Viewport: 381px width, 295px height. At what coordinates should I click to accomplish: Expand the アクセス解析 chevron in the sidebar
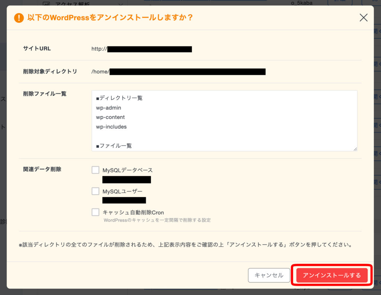click(x=120, y=4)
